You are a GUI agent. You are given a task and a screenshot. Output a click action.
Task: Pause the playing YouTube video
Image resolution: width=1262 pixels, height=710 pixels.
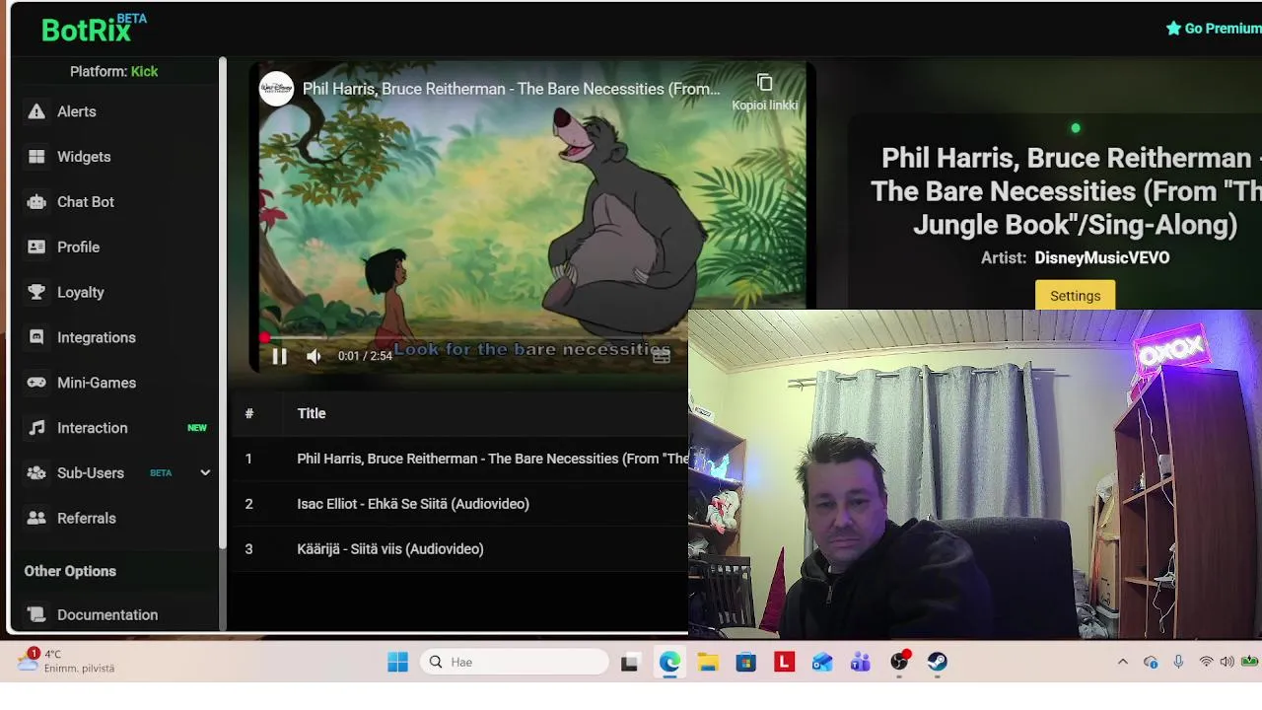point(279,356)
